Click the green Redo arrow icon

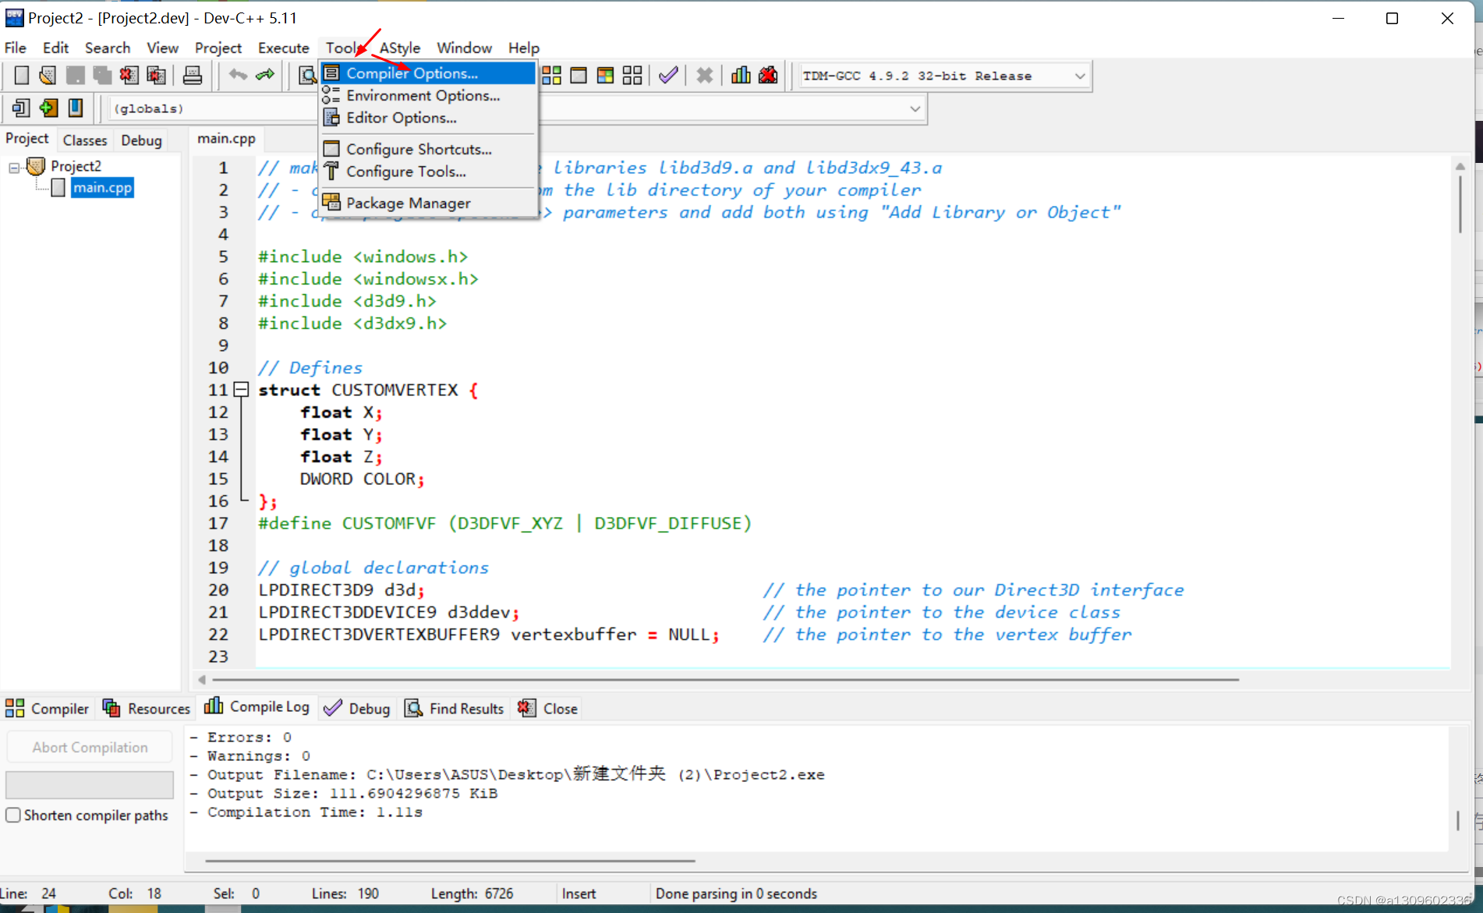265,76
